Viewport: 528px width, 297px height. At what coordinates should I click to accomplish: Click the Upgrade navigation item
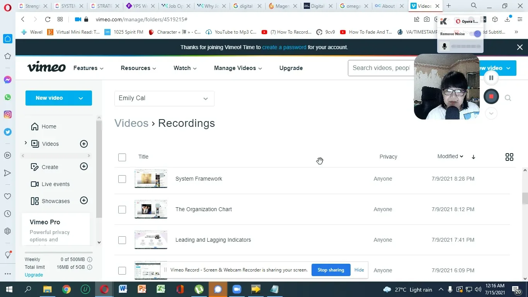(291, 68)
